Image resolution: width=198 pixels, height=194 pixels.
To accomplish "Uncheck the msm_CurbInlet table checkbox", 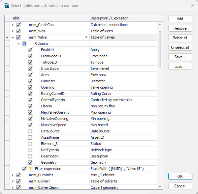I will [18, 175].
